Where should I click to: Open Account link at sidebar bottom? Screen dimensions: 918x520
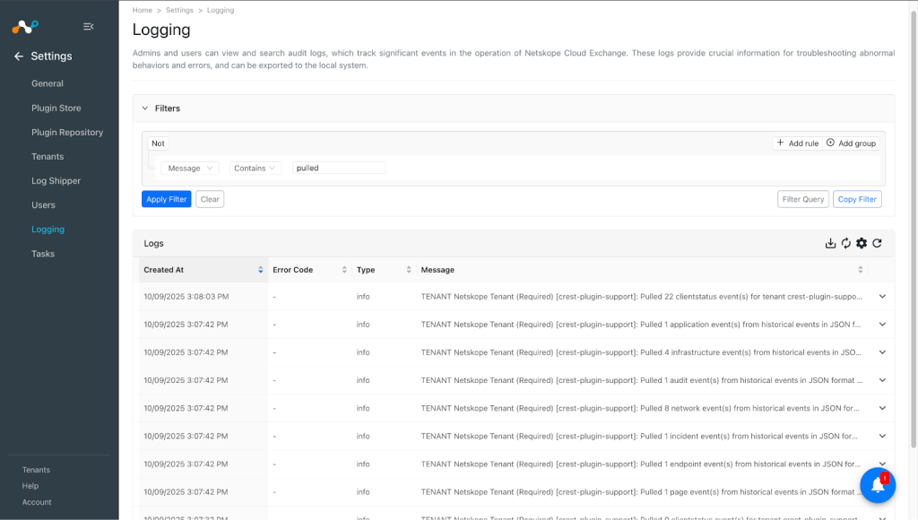37,502
